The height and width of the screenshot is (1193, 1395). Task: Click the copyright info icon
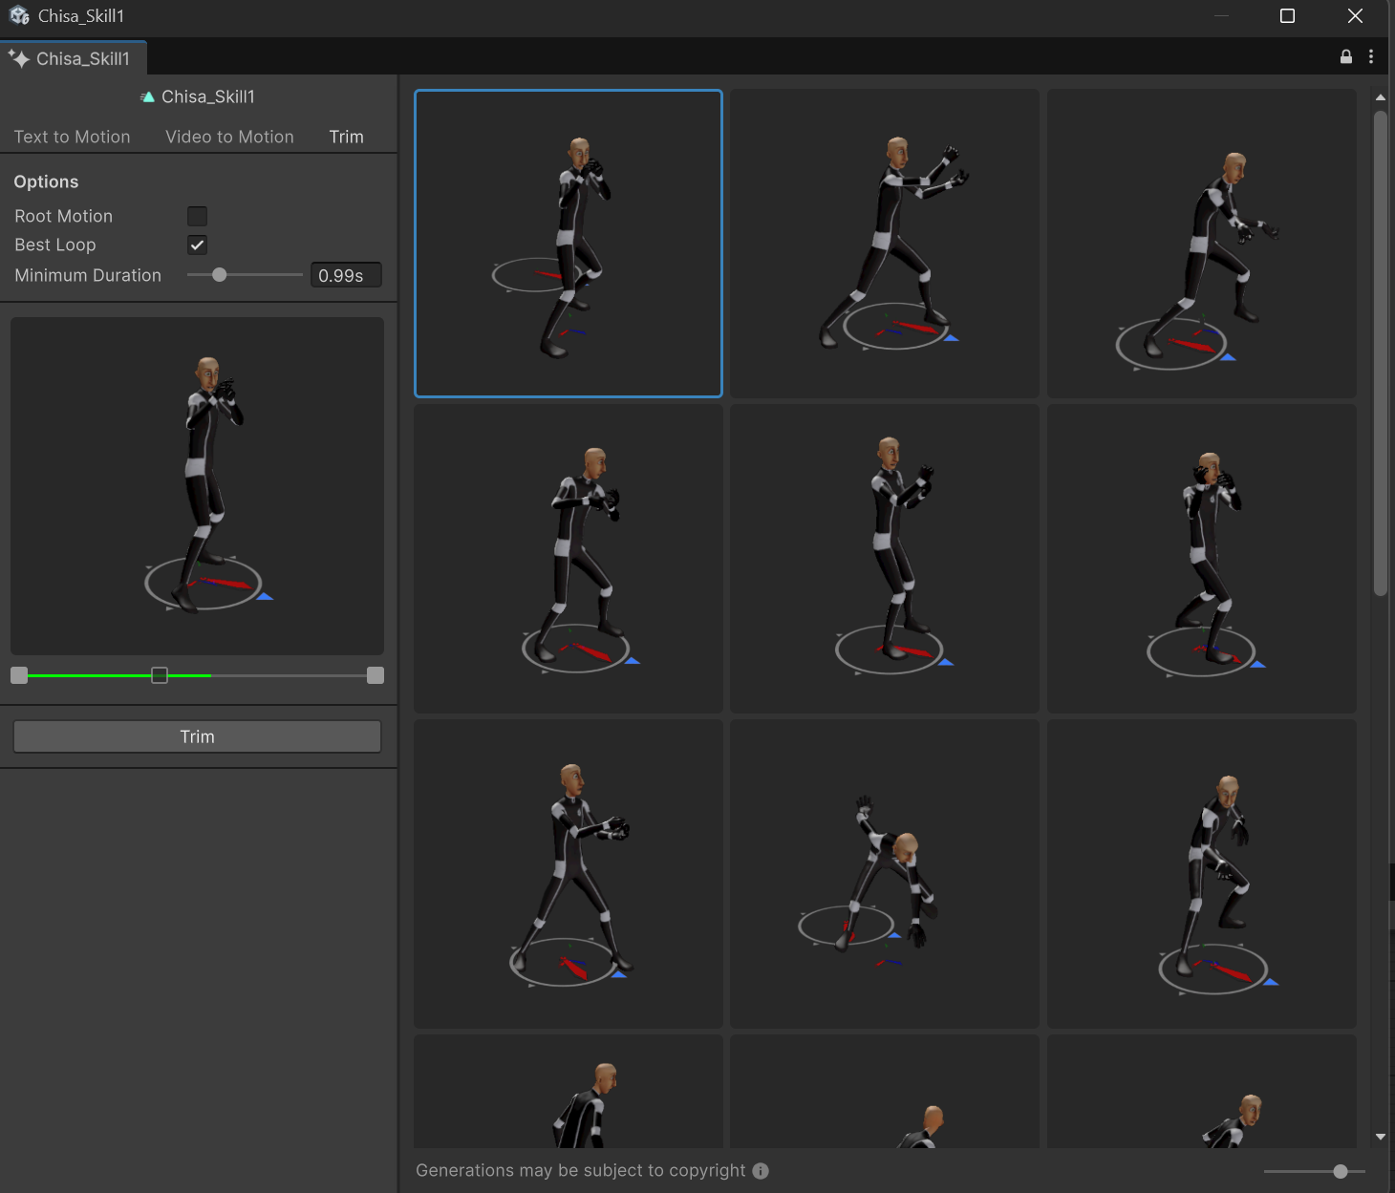coord(761,1171)
